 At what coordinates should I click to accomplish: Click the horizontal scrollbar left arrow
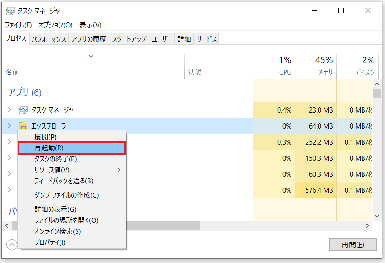point(6,226)
